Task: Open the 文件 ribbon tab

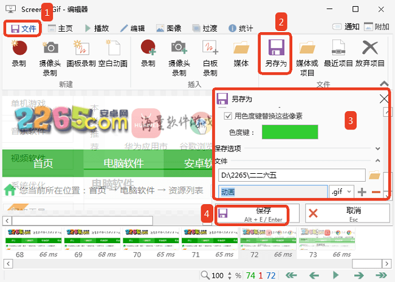Action: pos(22,29)
